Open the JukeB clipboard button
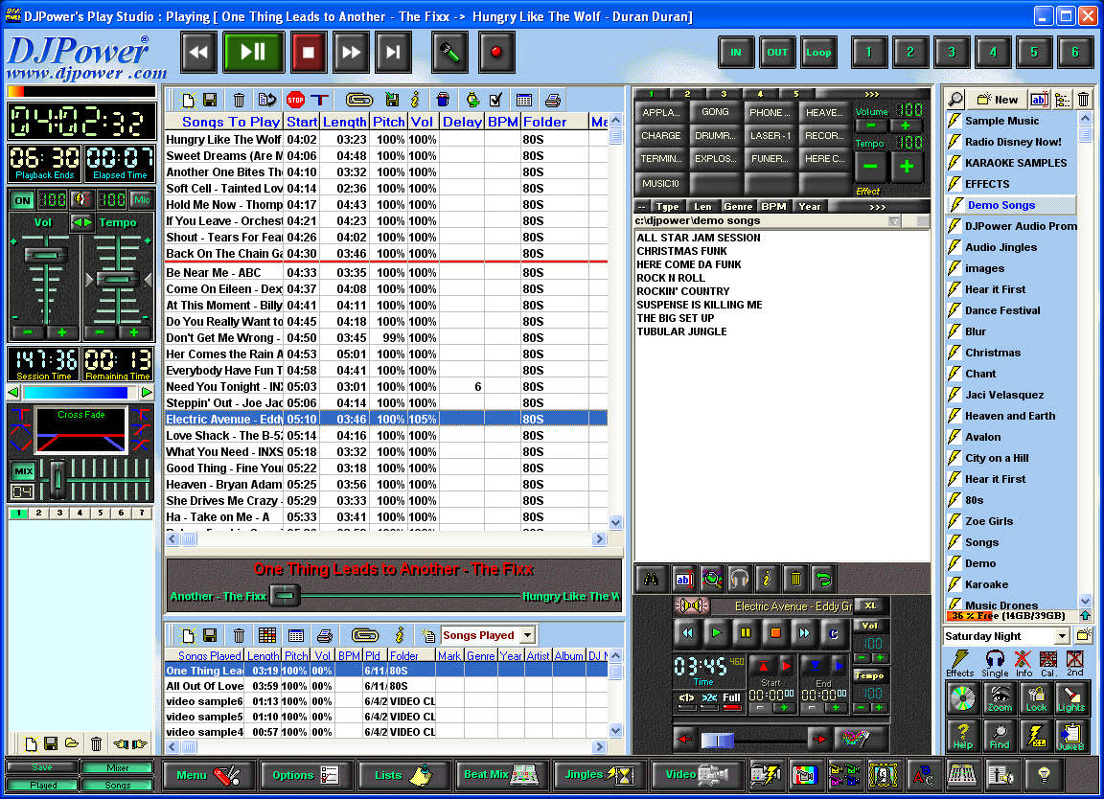Image resolution: width=1104 pixels, height=799 pixels. click(x=1071, y=735)
